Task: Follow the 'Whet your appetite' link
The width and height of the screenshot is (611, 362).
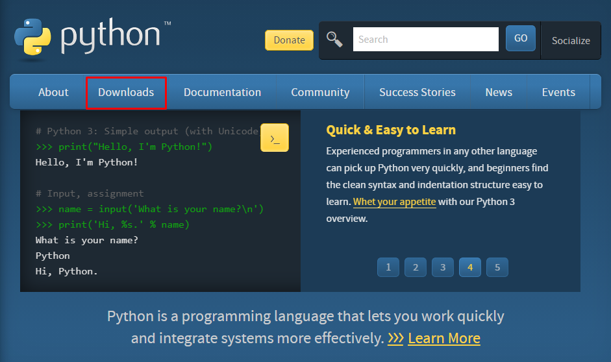Action: pyautogui.click(x=394, y=202)
